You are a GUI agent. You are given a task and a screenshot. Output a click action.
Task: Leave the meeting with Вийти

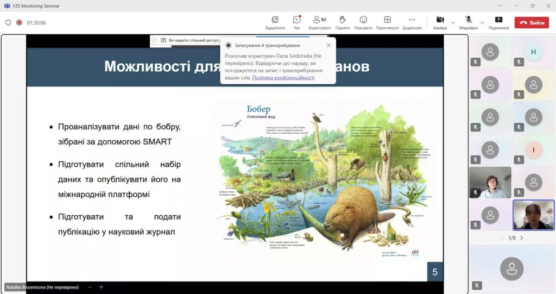click(x=532, y=23)
